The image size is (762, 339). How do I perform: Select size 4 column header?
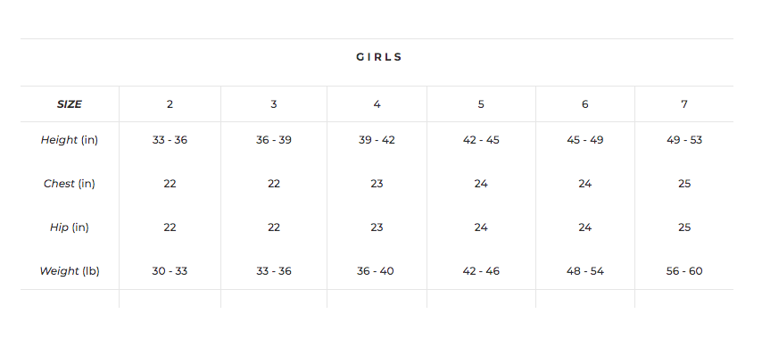[377, 104]
